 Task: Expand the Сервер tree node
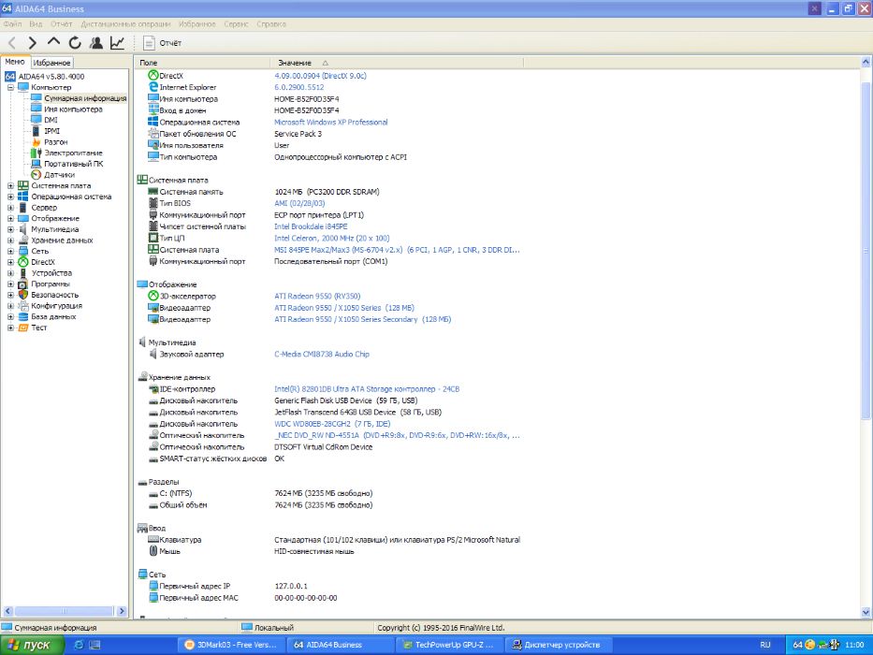click(x=10, y=208)
